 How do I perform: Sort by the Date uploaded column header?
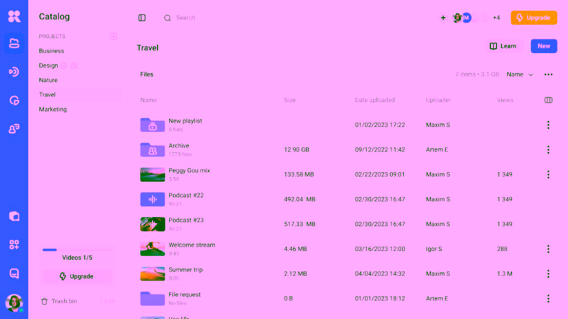point(374,100)
